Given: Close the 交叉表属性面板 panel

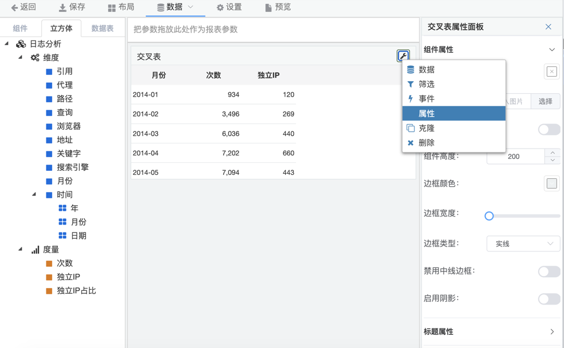Looking at the screenshot, I should pyautogui.click(x=548, y=27).
